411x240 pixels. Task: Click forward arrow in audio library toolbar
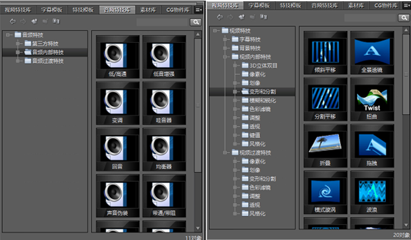(23, 22)
